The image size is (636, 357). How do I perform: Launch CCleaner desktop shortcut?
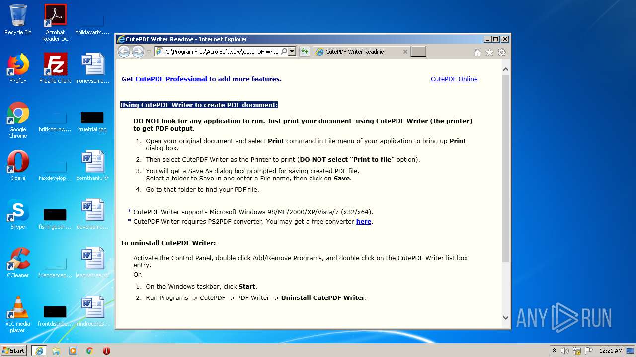[18, 263]
